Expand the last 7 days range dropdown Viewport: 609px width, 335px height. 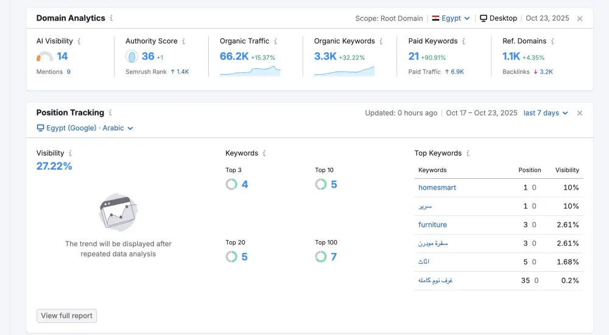click(546, 113)
